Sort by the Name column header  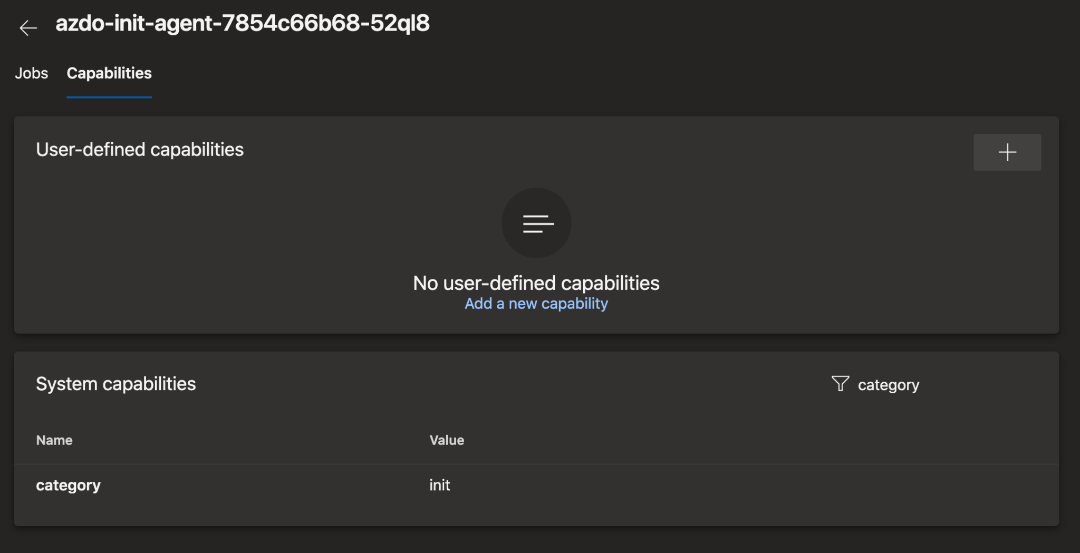[x=54, y=440]
